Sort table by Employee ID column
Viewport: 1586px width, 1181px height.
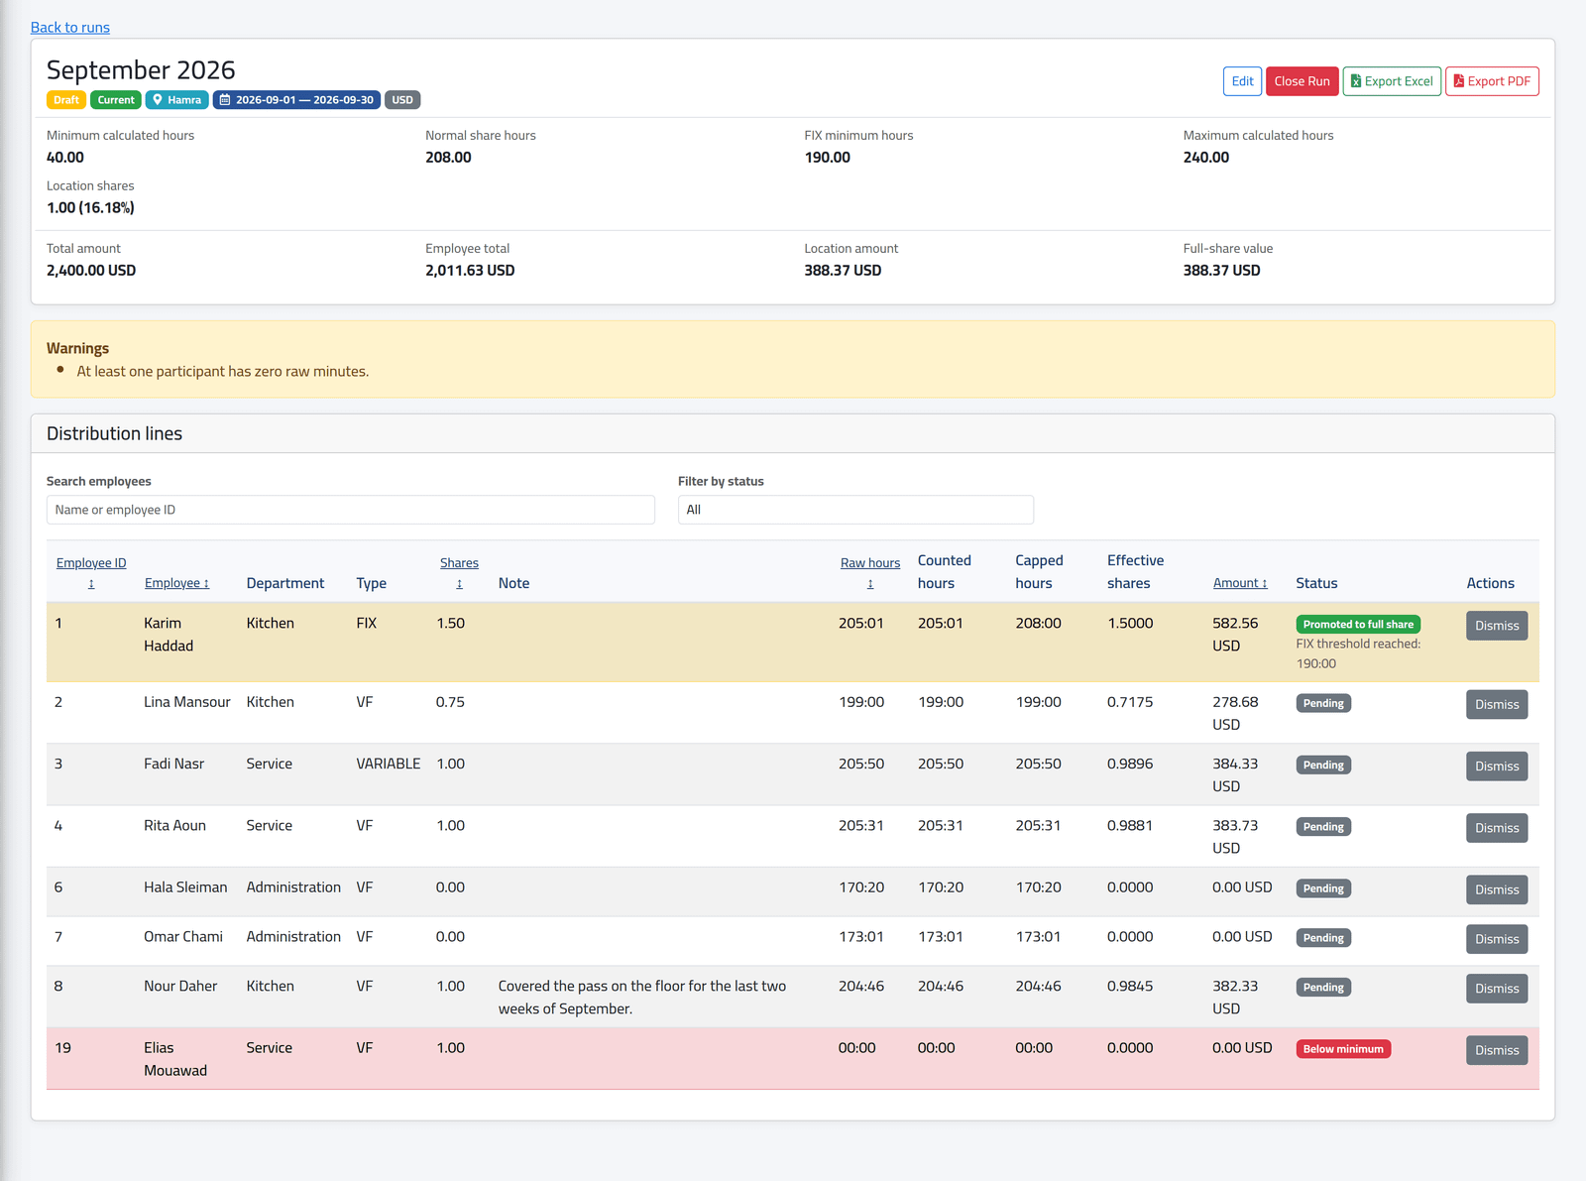point(91,573)
